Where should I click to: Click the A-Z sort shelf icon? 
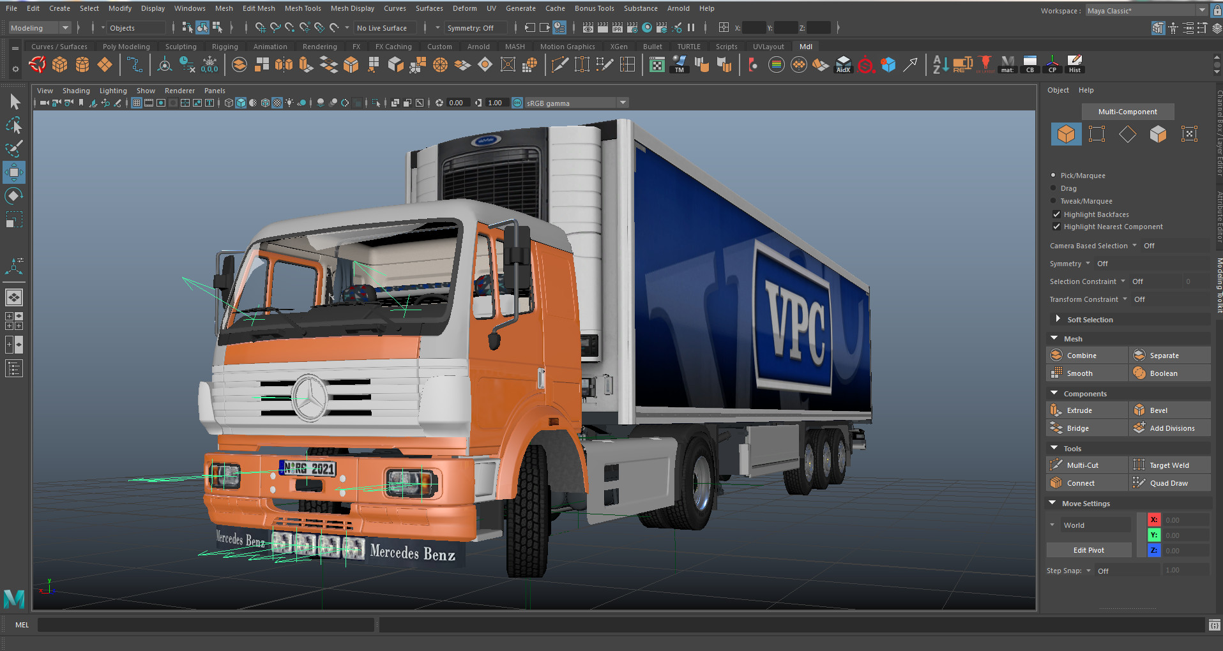point(940,64)
